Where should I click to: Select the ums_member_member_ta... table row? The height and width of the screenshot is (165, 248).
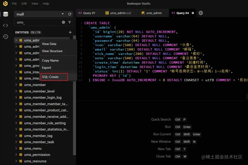coord(42,104)
